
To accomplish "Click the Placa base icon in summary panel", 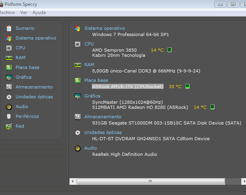I will pyautogui.click(x=78, y=81).
